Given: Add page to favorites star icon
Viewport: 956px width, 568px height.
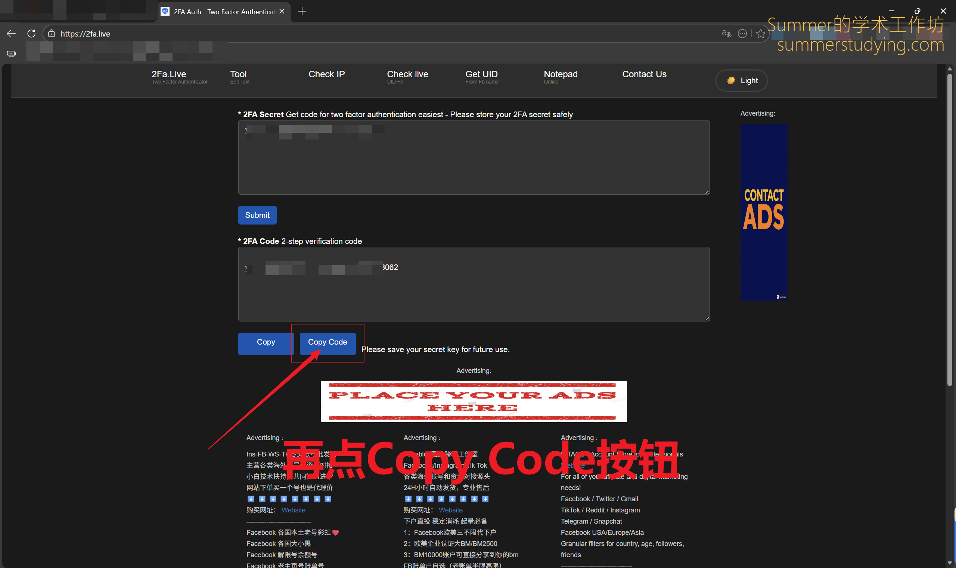Looking at the screenshot, I should 761,34.
